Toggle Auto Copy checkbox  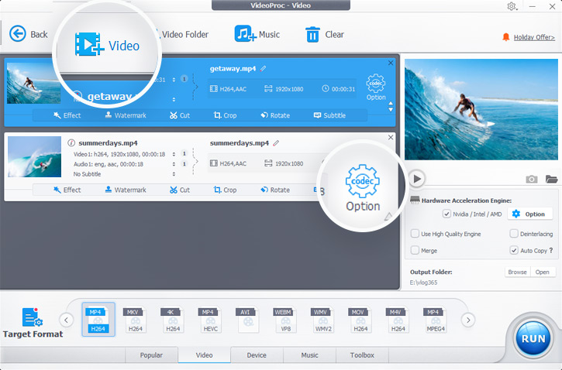pyautogui.click(x=514, y=250)
